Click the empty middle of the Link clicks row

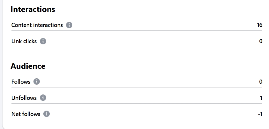pos(153,41)
